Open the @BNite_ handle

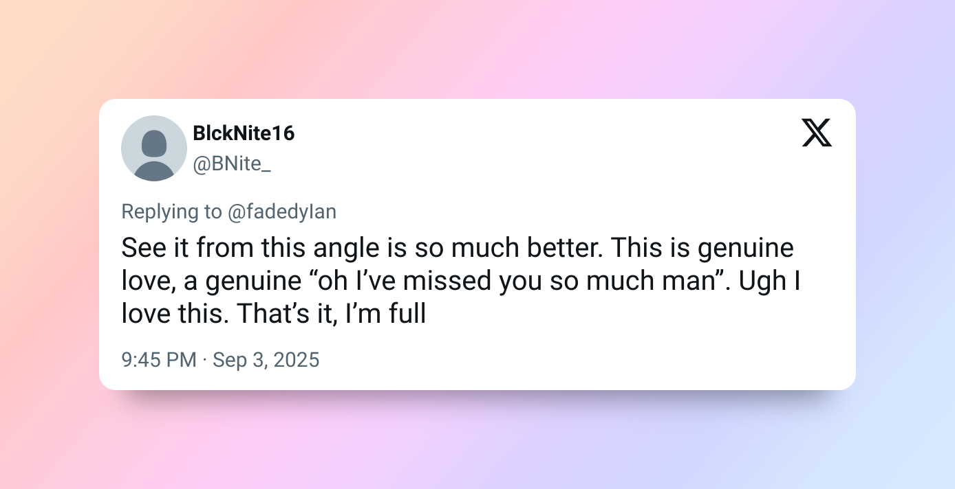click(232, 165)
